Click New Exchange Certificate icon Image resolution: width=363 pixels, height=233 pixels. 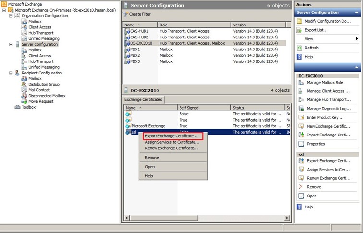[x=301, y=126]
